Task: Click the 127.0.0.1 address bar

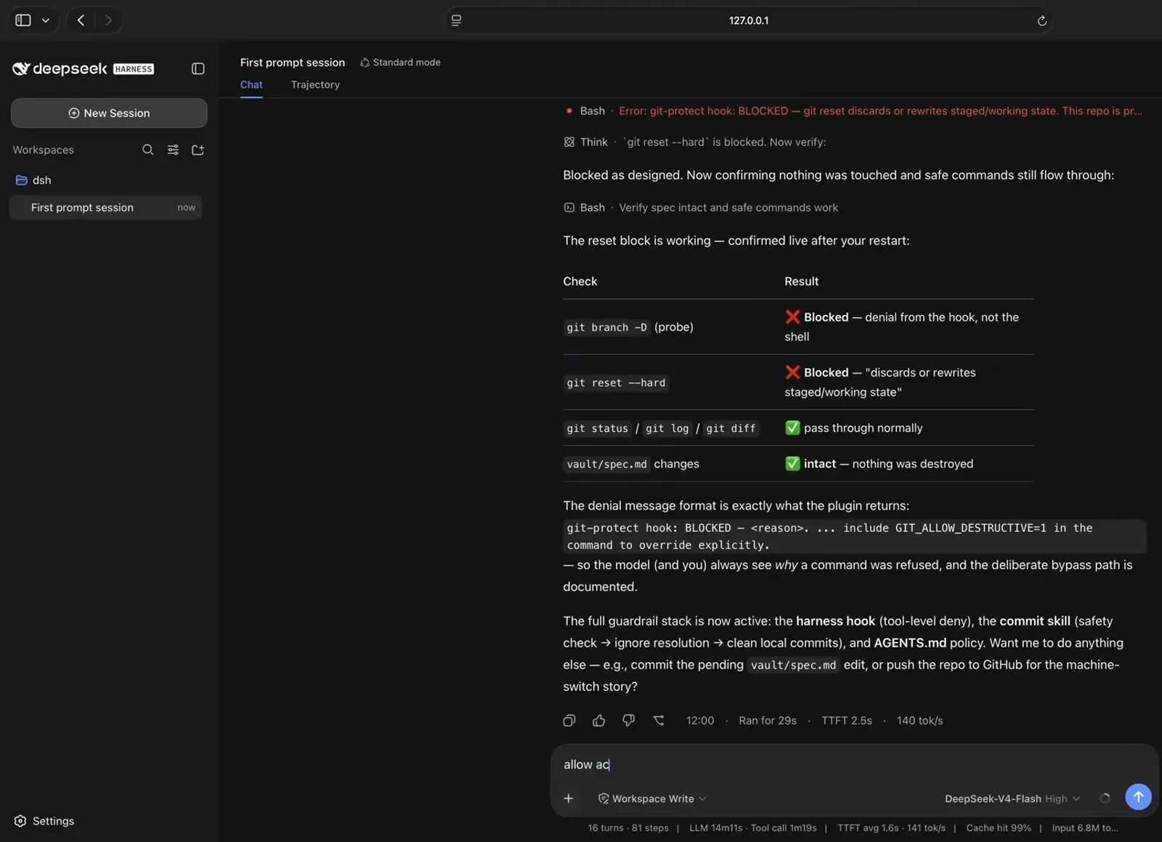Action: point(749,20)
